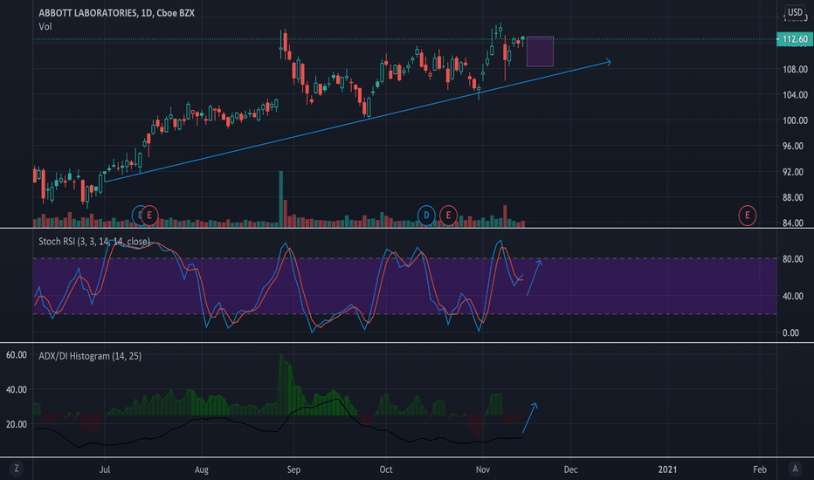Toggle the A auto-scale button

click(795, 469)
